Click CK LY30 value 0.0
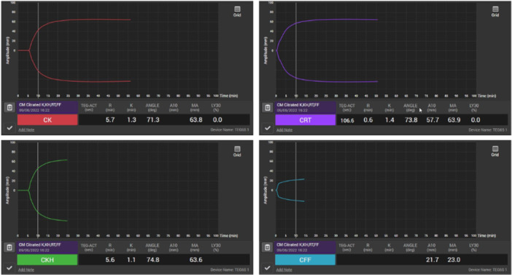The image size is (512, 275). [x=217, y=120]
